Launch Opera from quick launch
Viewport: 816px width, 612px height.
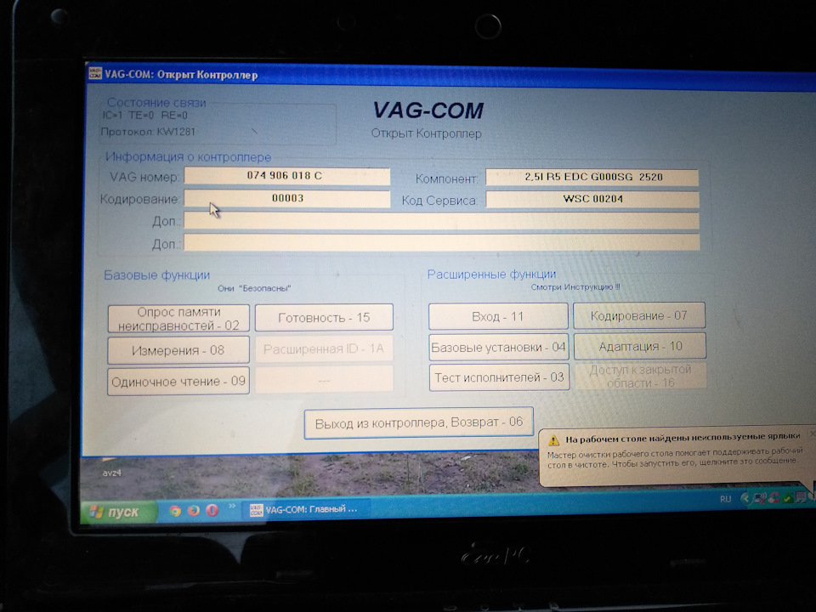[x=212, y=510]
